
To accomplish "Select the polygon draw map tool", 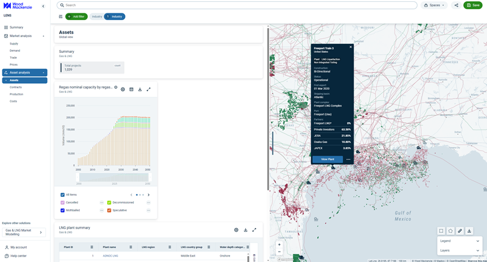I will (x=450, y=231).
